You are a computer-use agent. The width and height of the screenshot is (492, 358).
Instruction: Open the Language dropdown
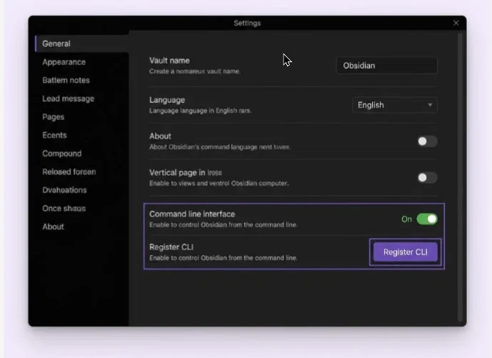click(395, 105)
